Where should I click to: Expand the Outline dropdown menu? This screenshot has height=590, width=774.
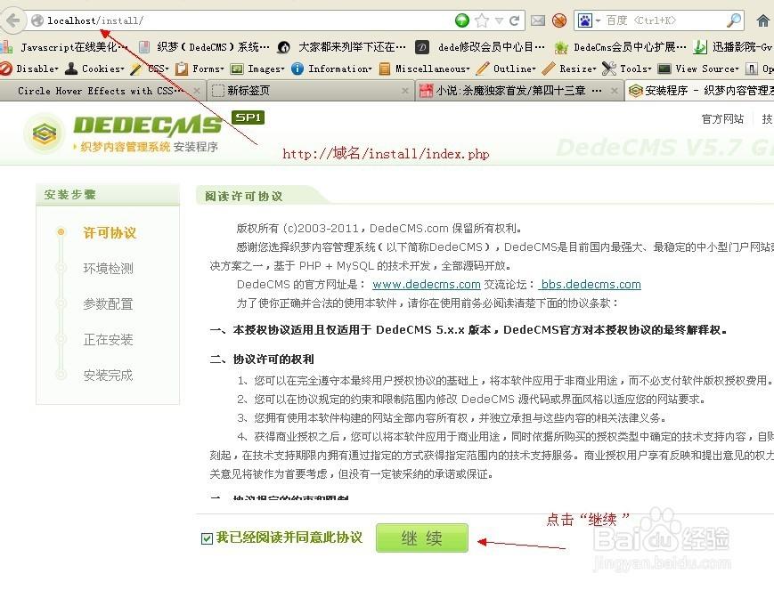510,69
